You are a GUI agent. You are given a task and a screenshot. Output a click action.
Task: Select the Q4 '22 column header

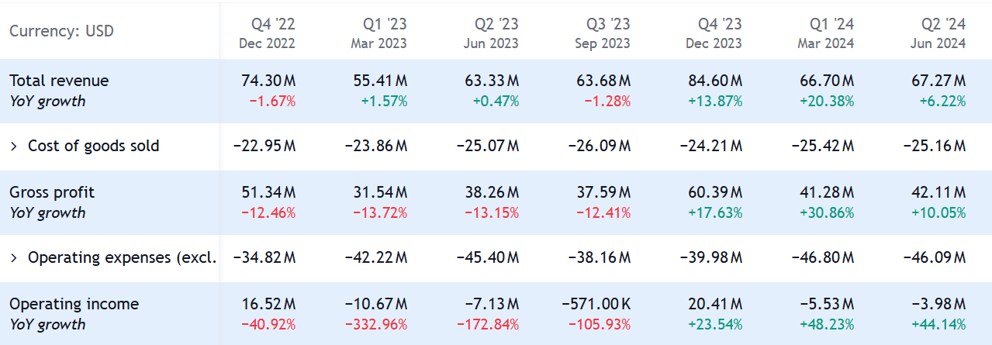[268, 33]
